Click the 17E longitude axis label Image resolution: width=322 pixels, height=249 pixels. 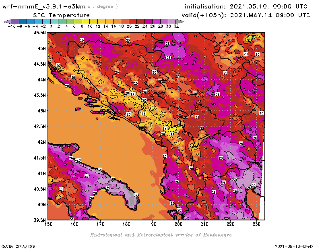100,224
